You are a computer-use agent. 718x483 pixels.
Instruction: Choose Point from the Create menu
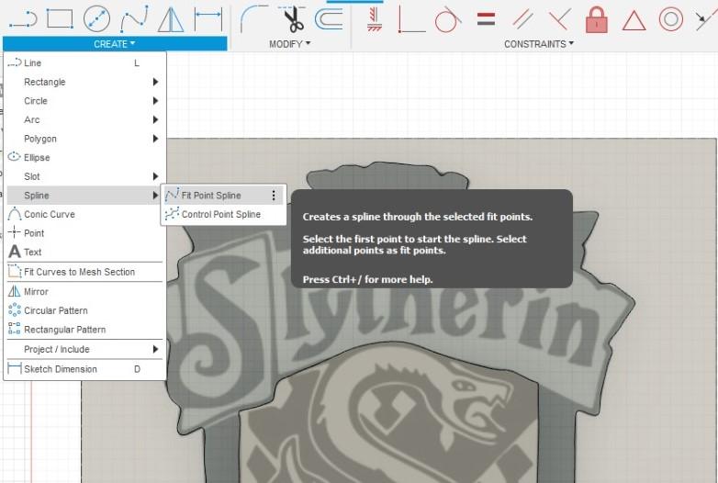pyautogui.click(x=84, y=233)
